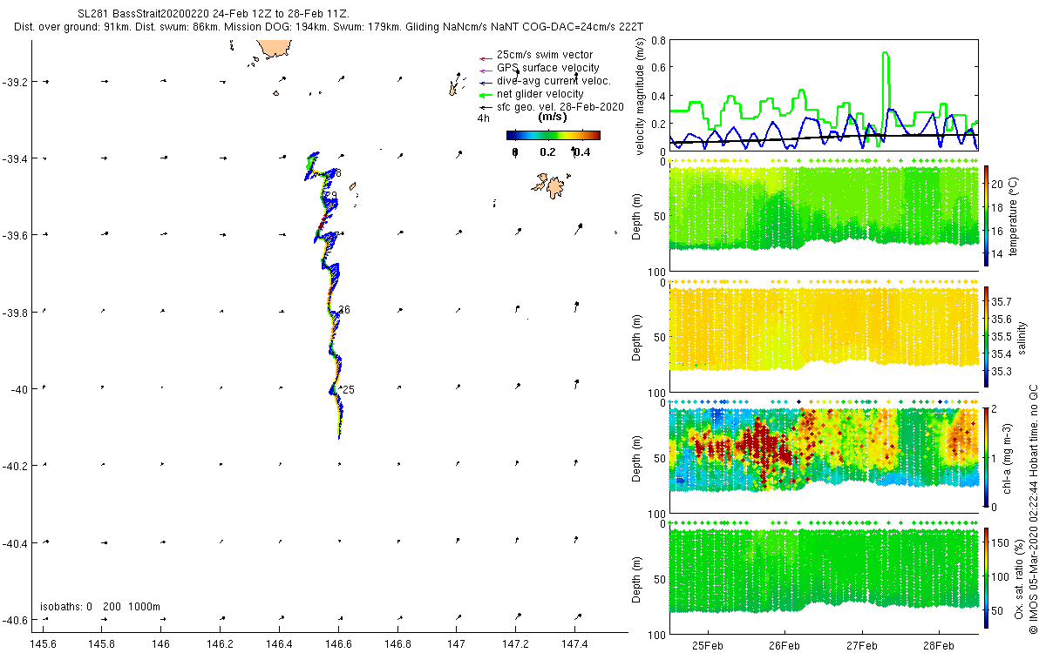1046x653 pixels.
Task: Click latitude label "-40.2"
Action: tap(16, 466)
